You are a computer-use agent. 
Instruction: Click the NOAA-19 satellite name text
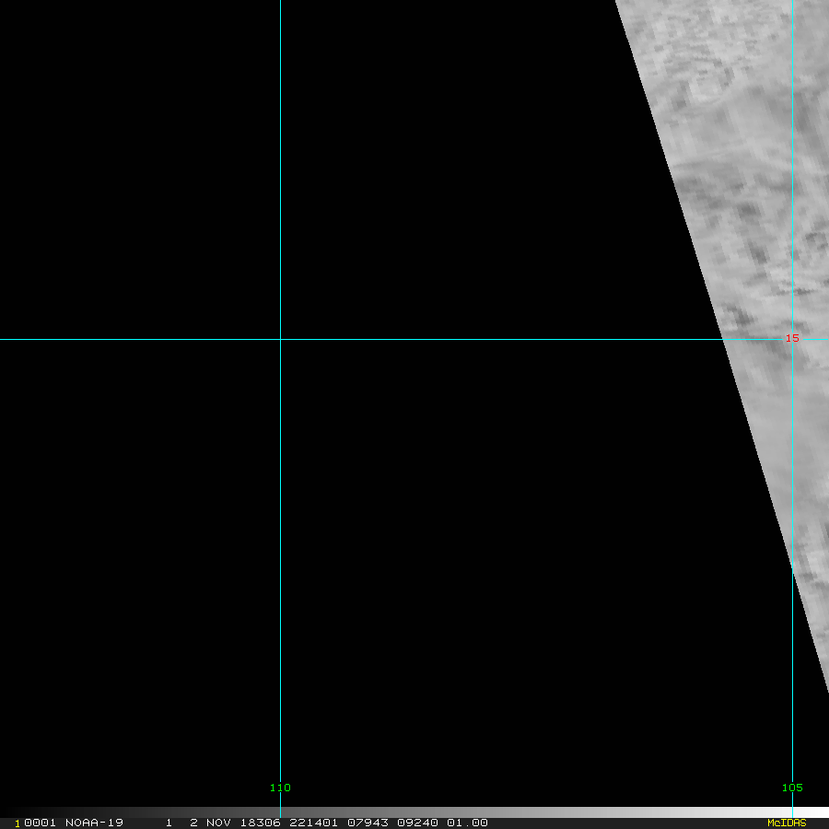click(x=94, y=823)
